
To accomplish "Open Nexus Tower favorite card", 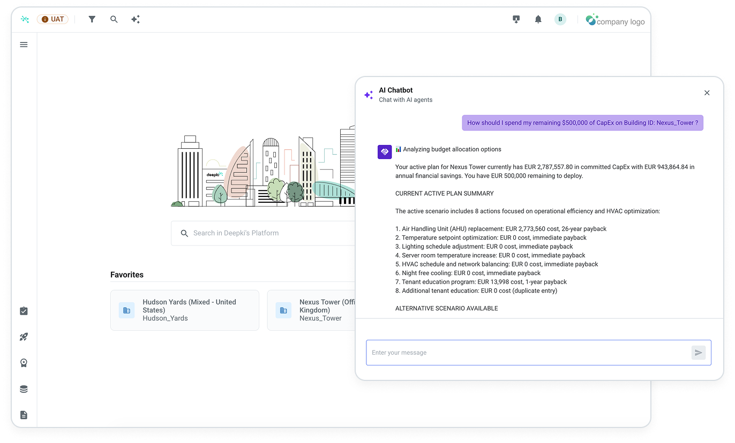I will (311, 310).
